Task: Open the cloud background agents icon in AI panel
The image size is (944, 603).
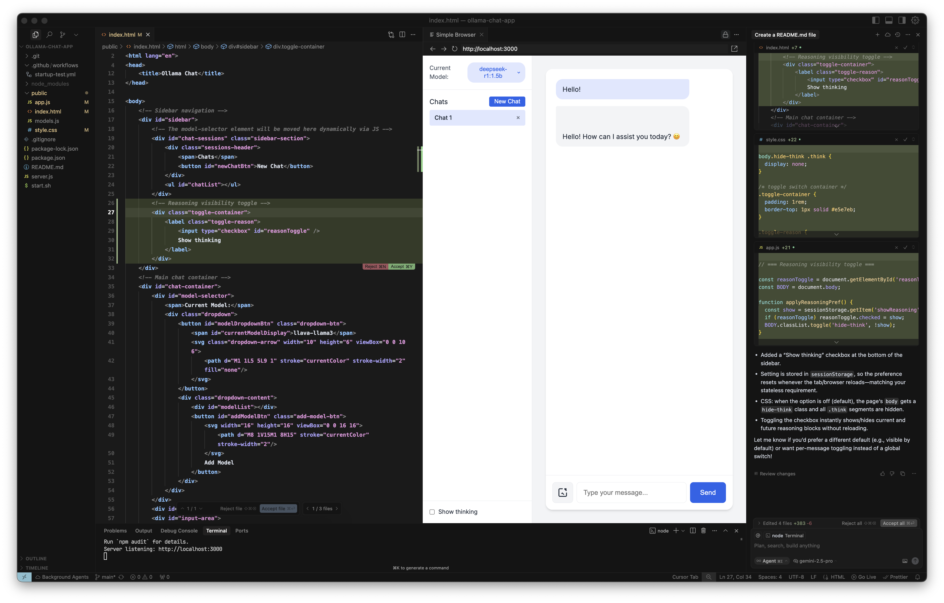Action: click(888, 35)
